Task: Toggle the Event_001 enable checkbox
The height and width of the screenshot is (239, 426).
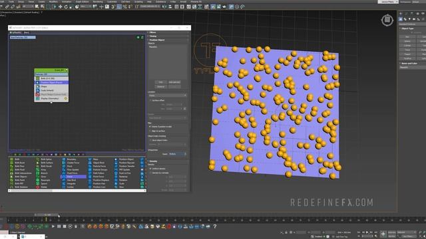Action: [67, 70]
